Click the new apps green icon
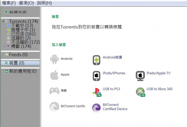The width and height of the screenshot is (187, 127). (6, 71)
